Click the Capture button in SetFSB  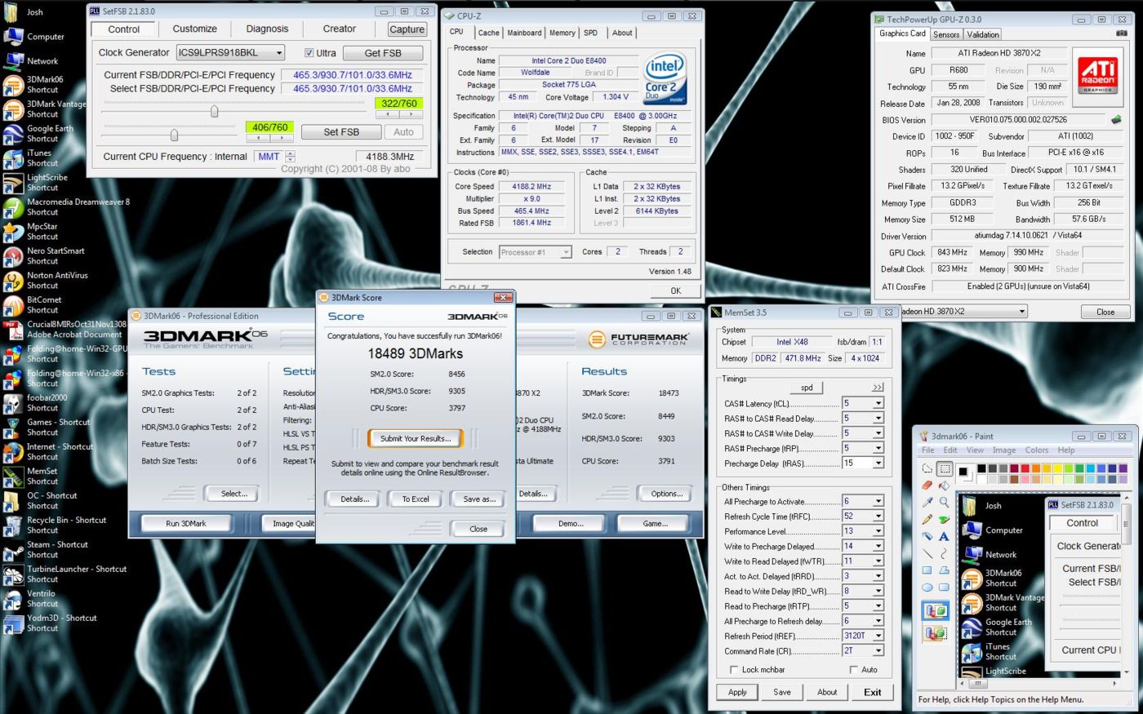pos(407,29)
